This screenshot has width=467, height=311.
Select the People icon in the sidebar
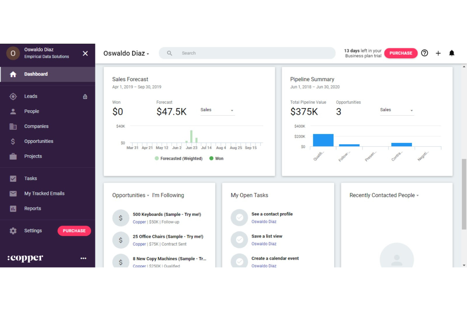(13, 111)
